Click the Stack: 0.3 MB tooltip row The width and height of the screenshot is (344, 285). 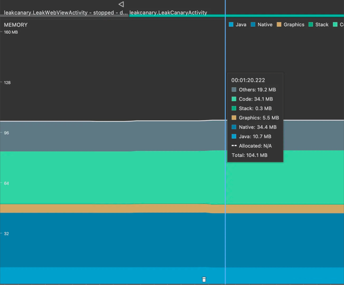pos(252,108)
